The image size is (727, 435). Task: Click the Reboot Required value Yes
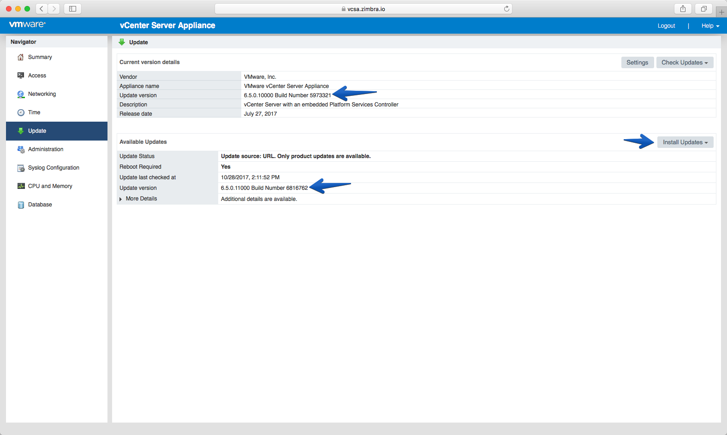click(x=226, y=167)
